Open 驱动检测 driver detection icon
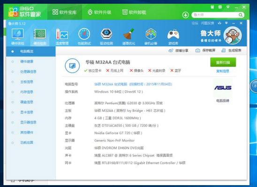Screen dimensions: 257x187 106,36
